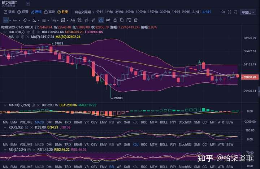This screenshot has width=260, height=169.
Task: Open MACD indicator settings gear
Action: click(33, 105)
